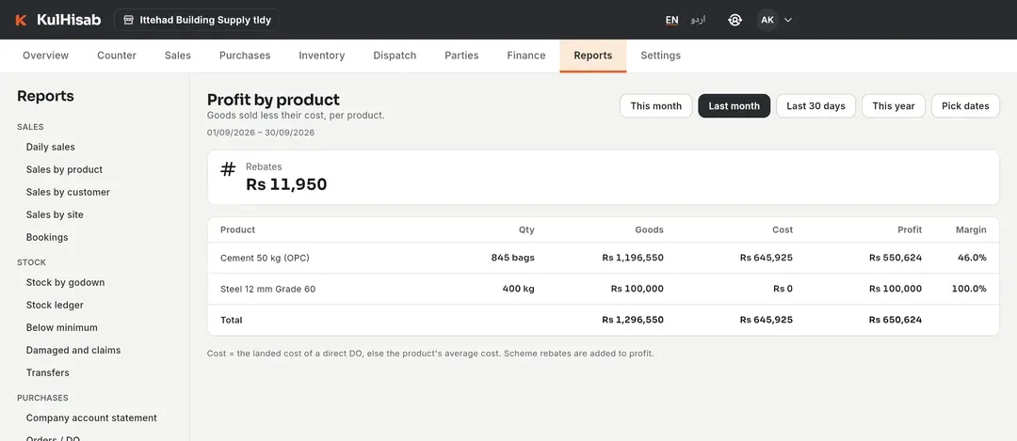Open the Below minimum report
1017x441 pixels.
click(61, 327)
